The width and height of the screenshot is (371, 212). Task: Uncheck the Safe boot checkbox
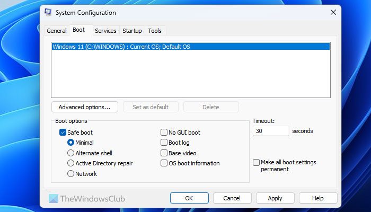click(x=63, y=132)
